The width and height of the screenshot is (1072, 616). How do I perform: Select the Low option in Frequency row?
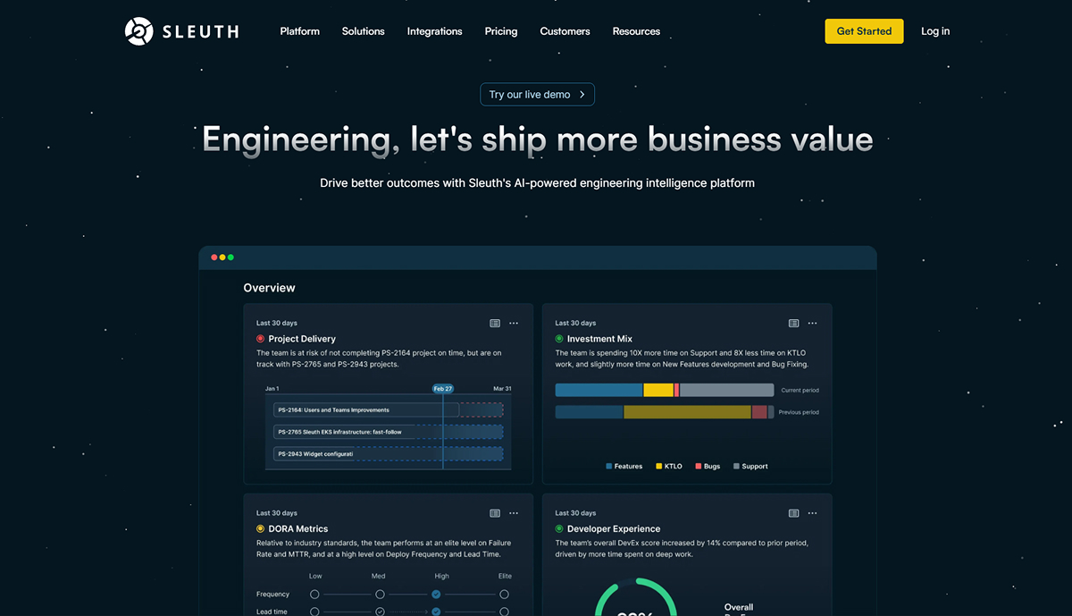[314, 595]
